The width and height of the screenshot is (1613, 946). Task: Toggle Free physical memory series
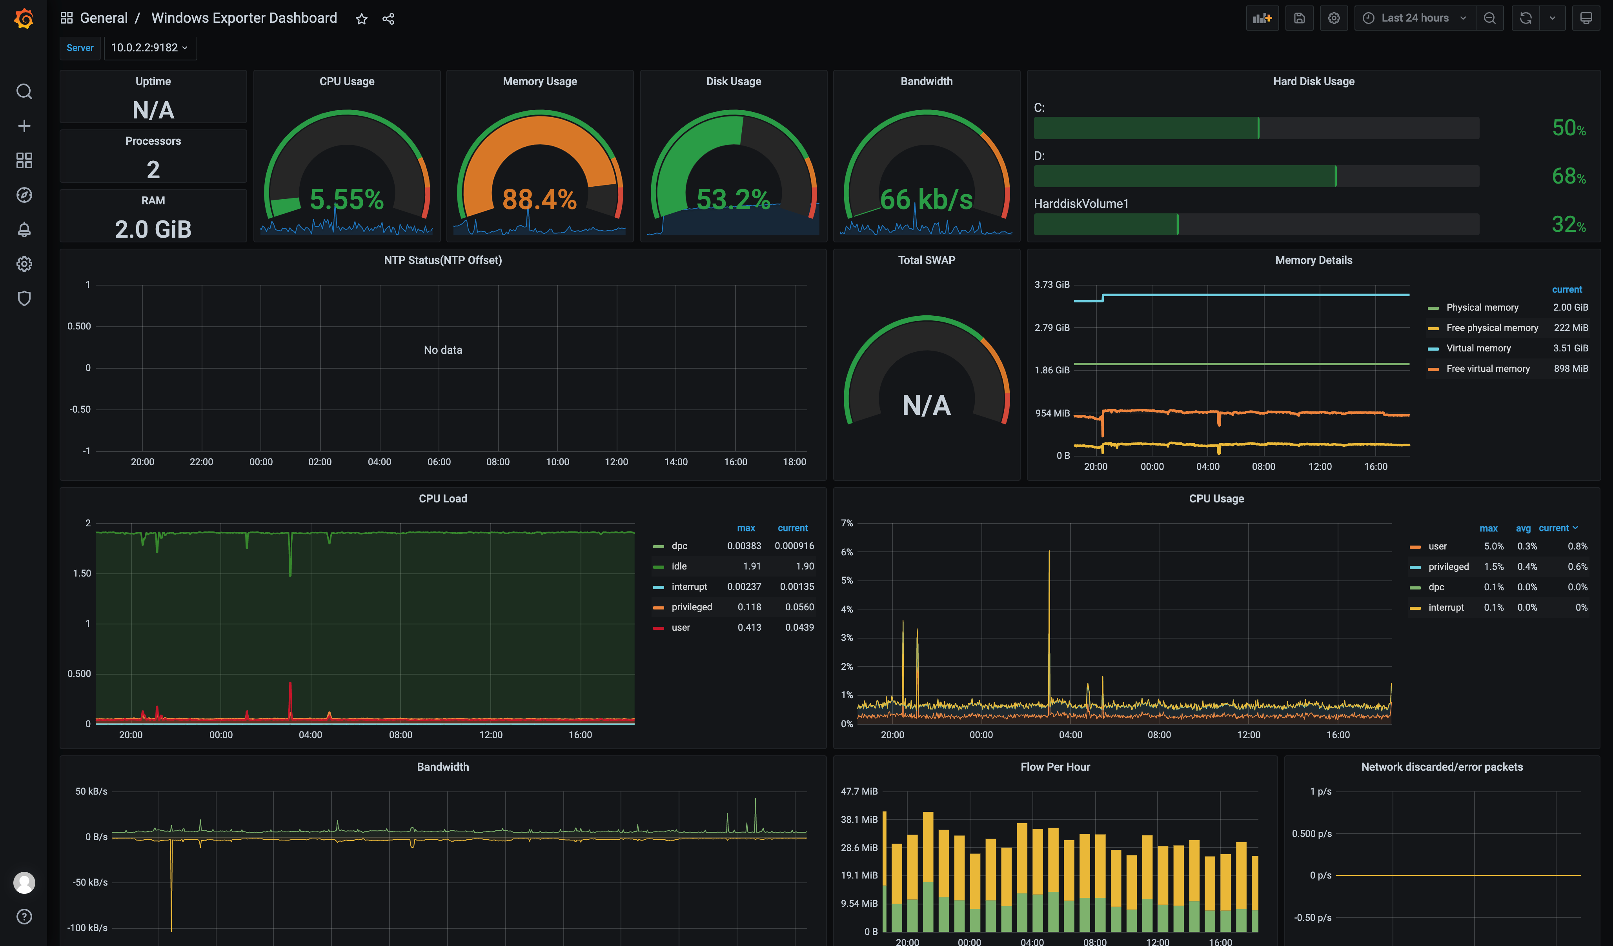click(1492, 328)
